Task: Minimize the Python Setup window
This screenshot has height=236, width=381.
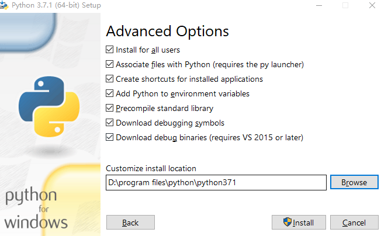Action: pyautogui.click(x=319, y=5)
